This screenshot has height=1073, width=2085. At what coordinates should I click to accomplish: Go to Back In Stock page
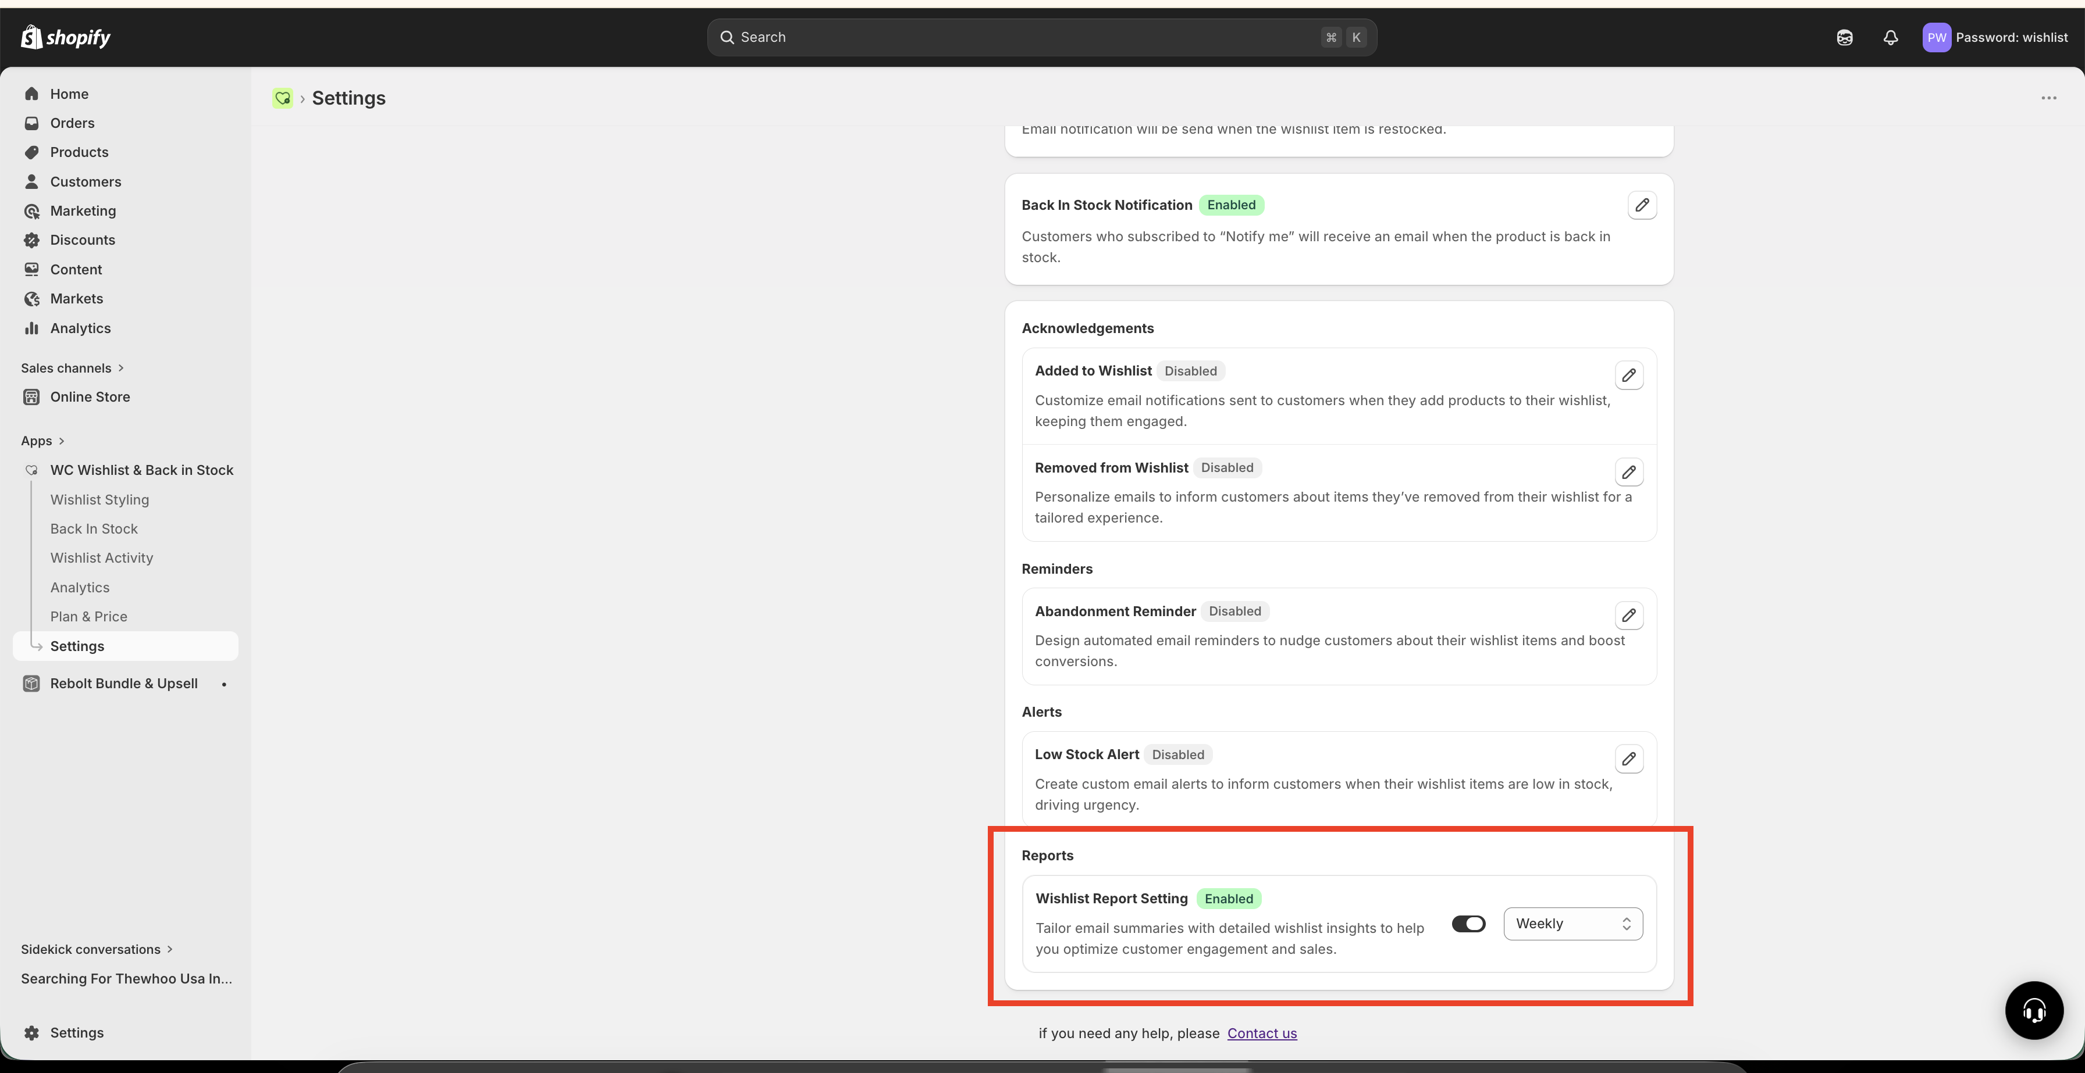(94, 529)
